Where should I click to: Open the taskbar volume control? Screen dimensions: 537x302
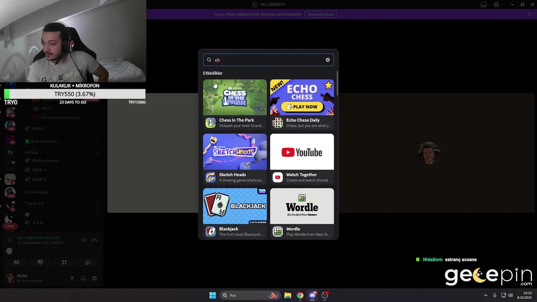click(x=511, y=295)
